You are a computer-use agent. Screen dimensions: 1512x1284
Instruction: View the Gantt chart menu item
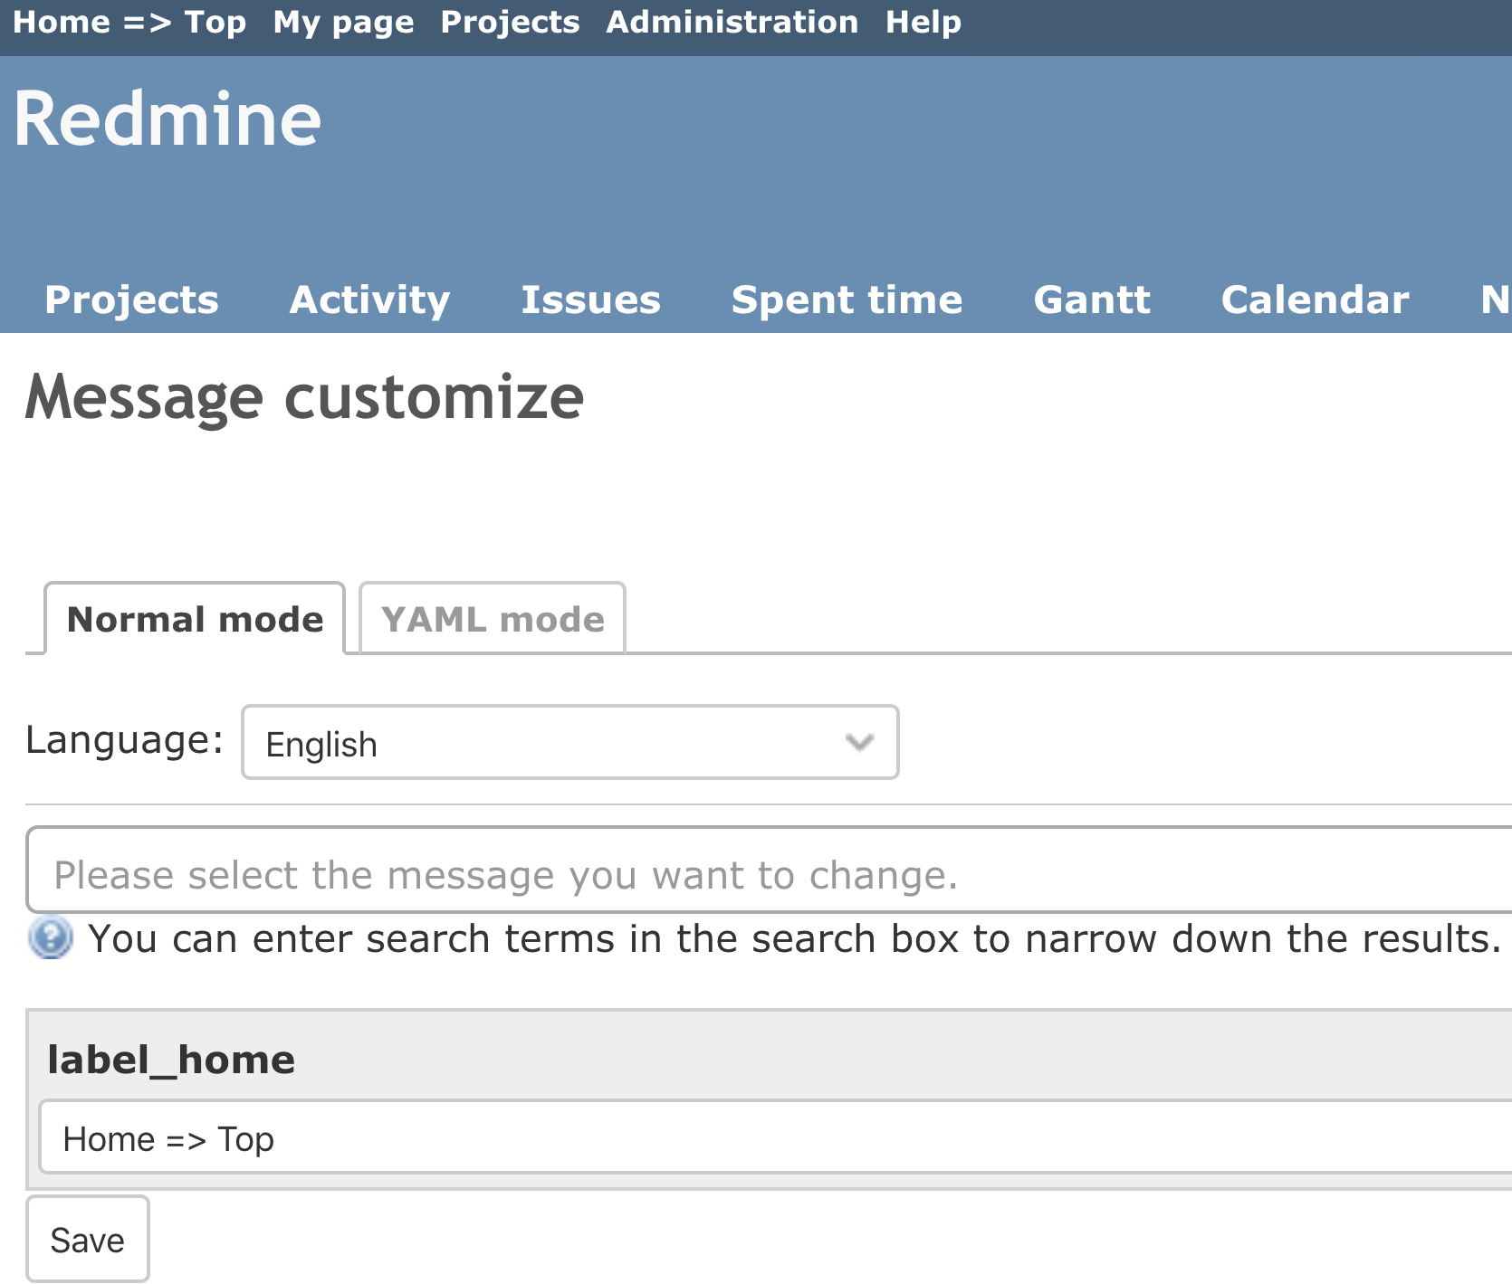click(x=1092, y=300)
